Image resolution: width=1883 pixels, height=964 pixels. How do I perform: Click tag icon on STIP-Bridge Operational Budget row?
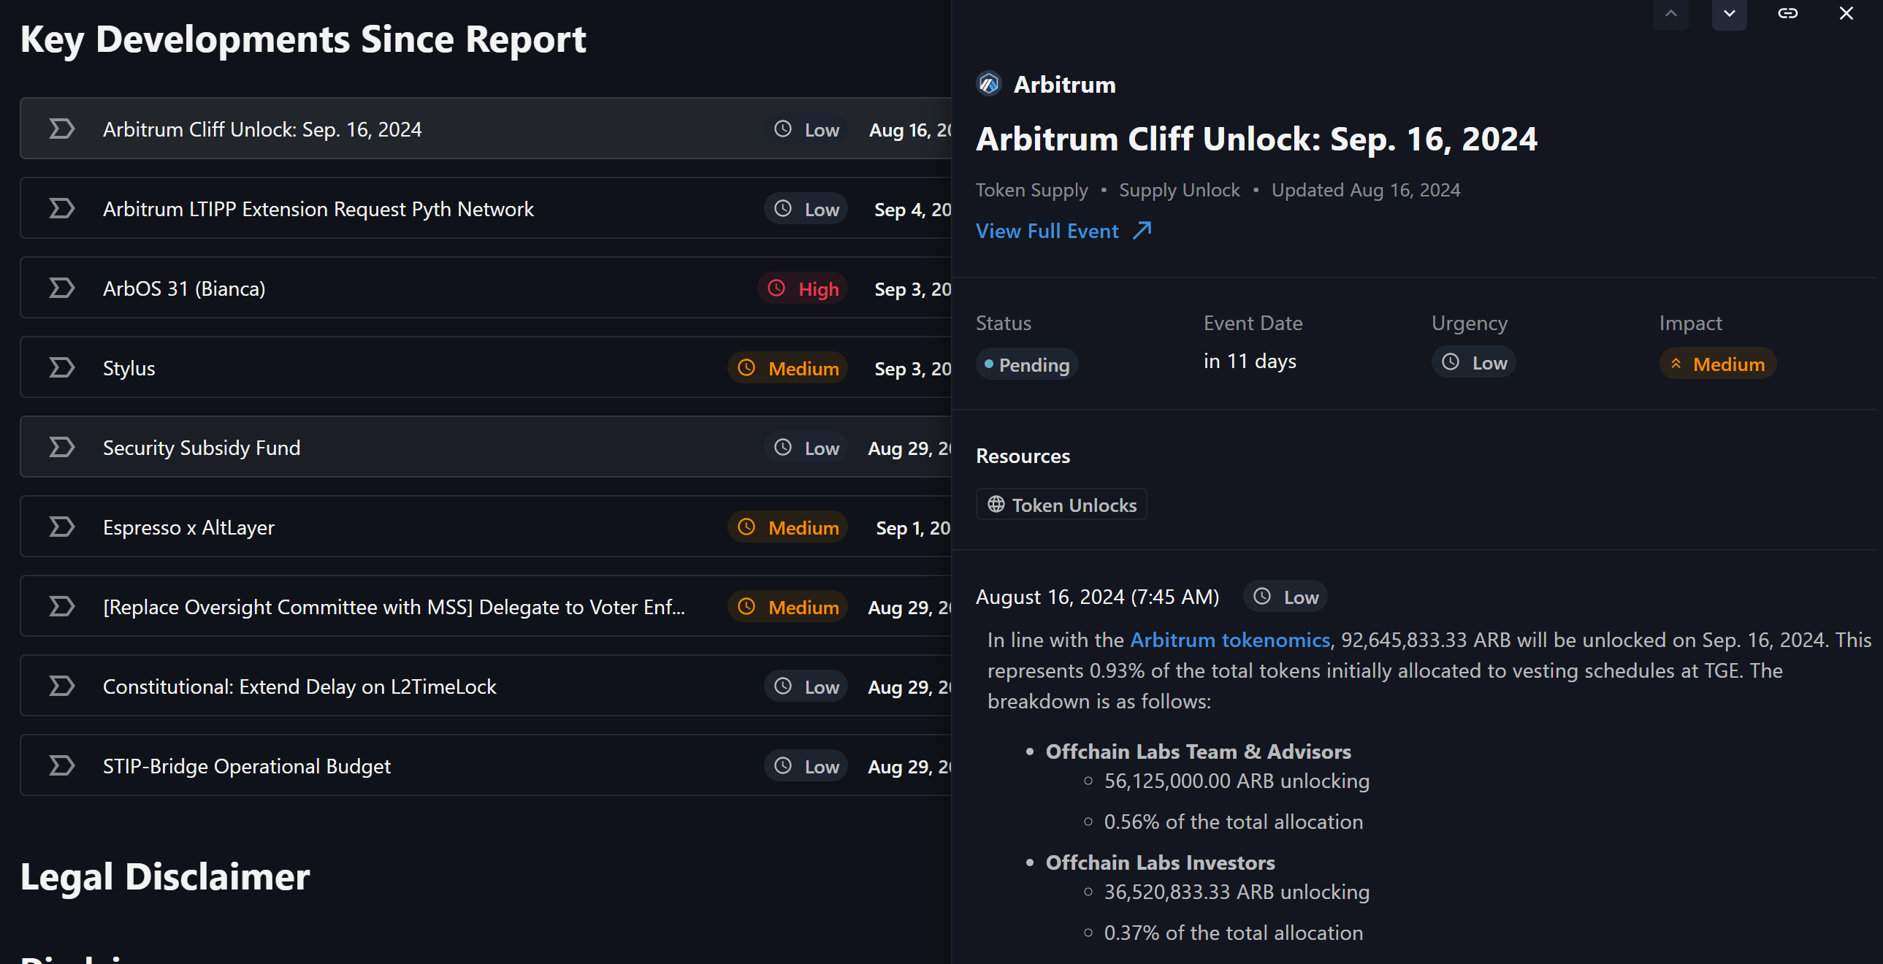[x=61, y=766]
